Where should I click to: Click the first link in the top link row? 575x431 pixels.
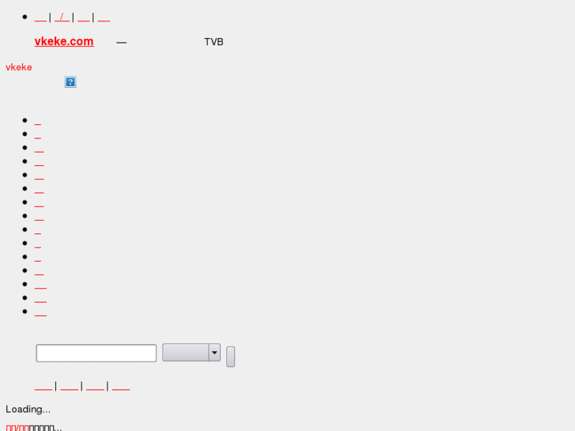pos(40,17)
